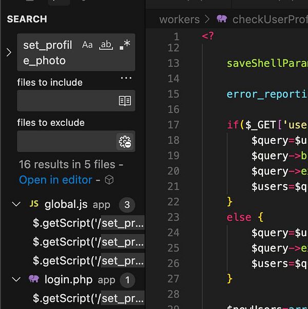Toggle Match Case in search box
Screen dimensions: 308x309
(x=87, y=45)
